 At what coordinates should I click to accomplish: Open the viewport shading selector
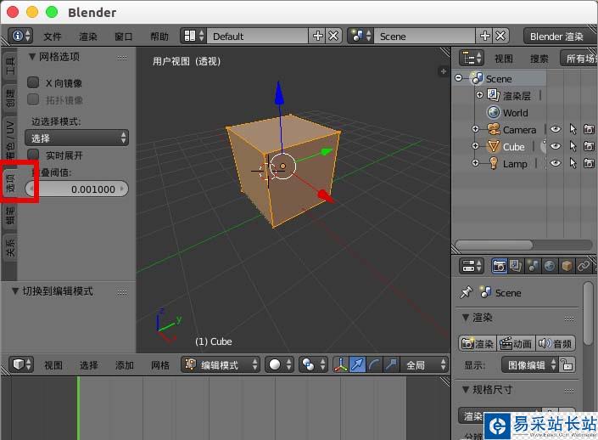(279, 364)
